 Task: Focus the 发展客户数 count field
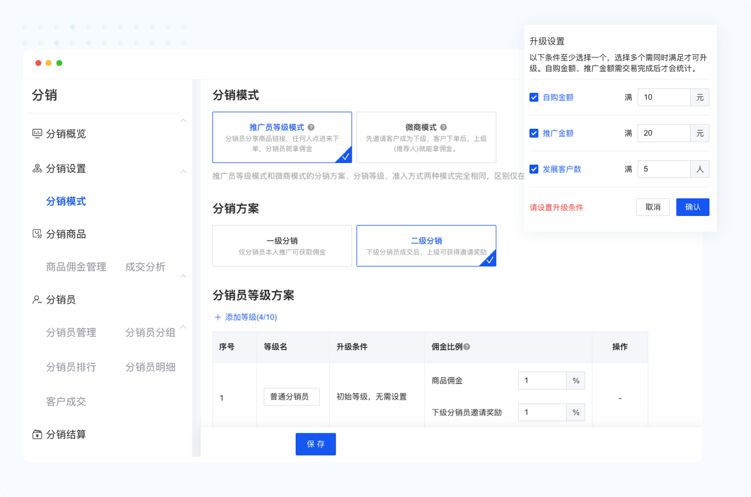[664, 169]
